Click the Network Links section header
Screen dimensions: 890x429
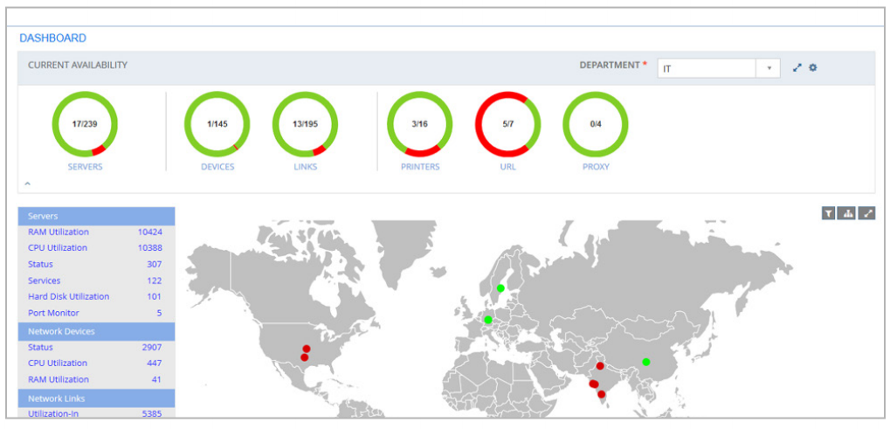[x=96, y=398]
